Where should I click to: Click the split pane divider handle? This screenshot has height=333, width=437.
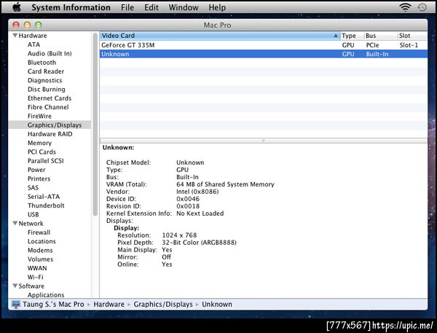264,141
